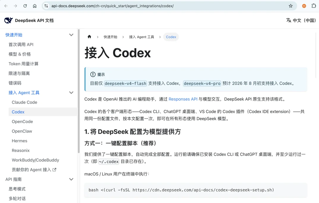The image size is (319, 203).
Task: Open the orange extension icon
Action: (304, 6)
